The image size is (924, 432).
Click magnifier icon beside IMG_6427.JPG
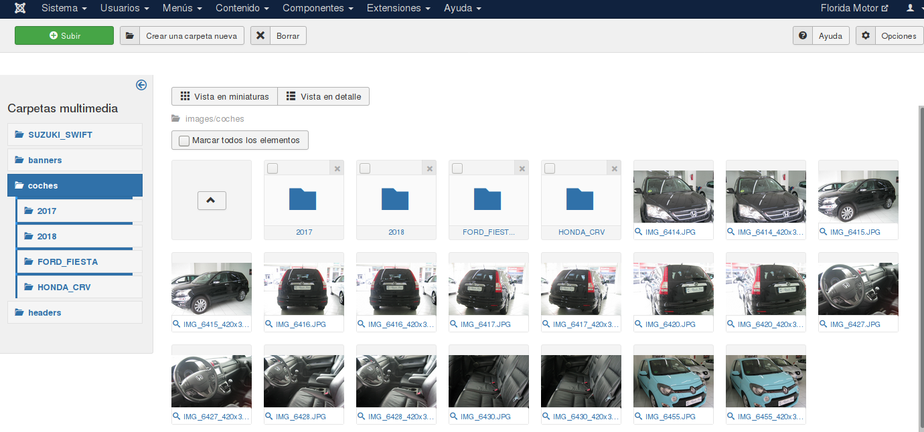click(x=823, y=324)
